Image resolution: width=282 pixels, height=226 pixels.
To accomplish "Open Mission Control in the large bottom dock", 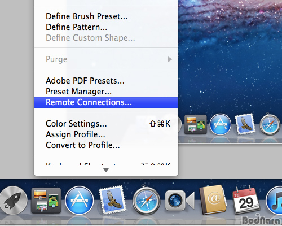I will (x=46, y=201).
